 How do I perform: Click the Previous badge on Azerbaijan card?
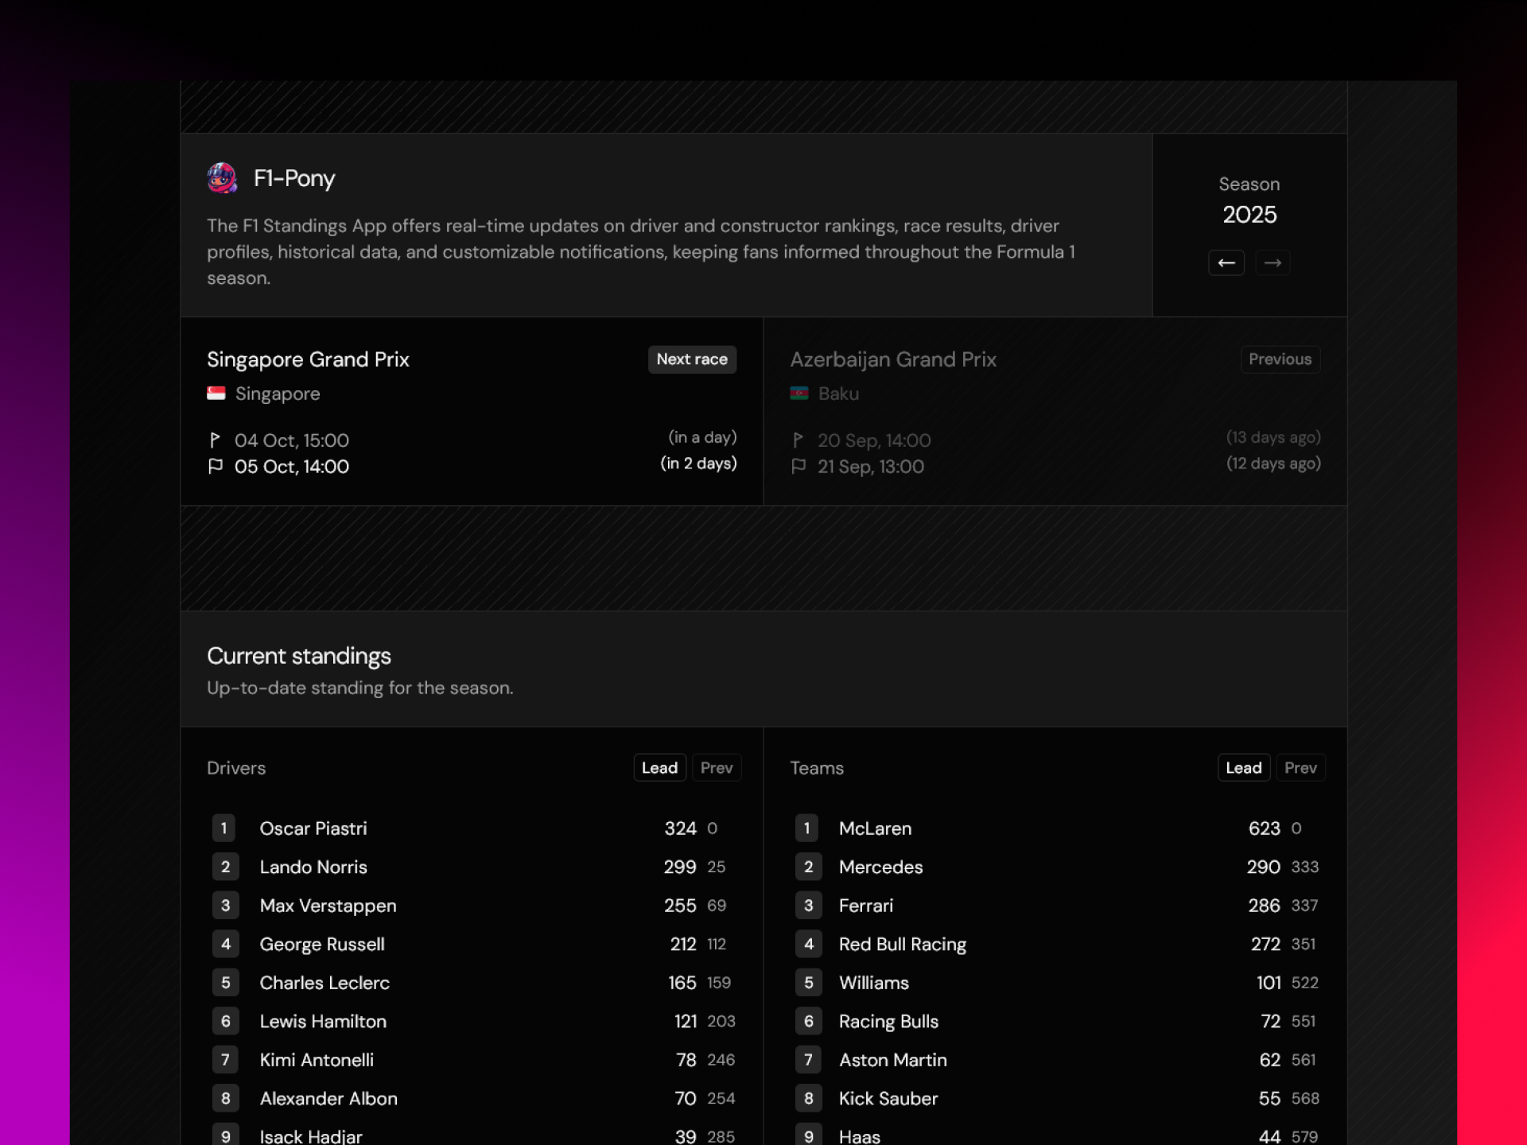coord(1280,359)
